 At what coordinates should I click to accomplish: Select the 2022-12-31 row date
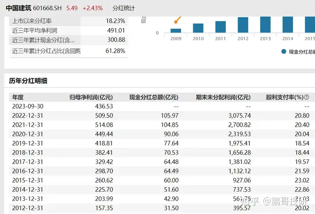pos(28,116)
